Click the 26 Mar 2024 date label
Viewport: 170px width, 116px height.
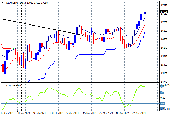[106, 113]
